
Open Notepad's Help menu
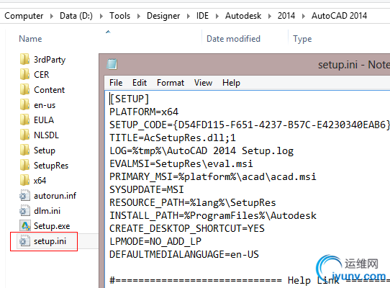point(231,83)
